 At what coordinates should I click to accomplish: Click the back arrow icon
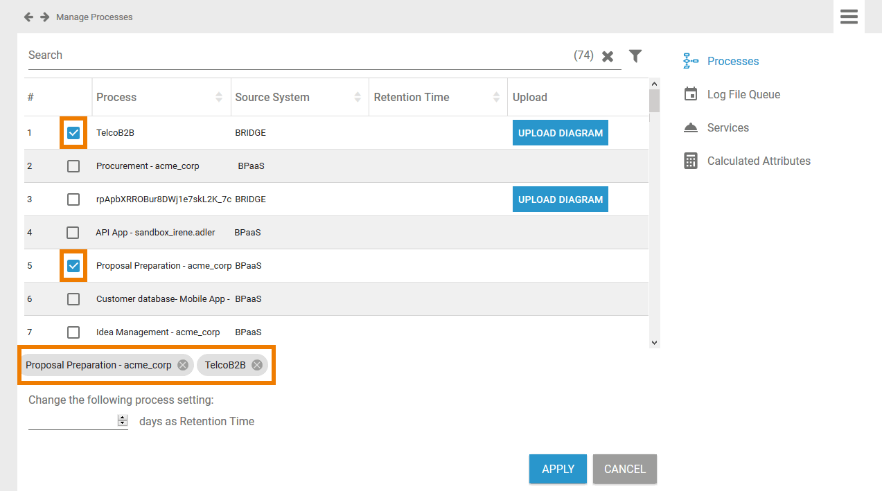pos(28,17)
